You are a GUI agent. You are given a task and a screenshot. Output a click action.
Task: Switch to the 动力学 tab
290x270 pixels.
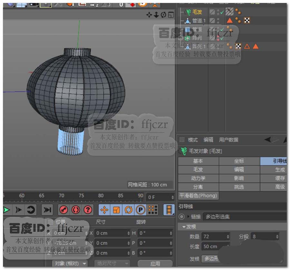point(198,178)
